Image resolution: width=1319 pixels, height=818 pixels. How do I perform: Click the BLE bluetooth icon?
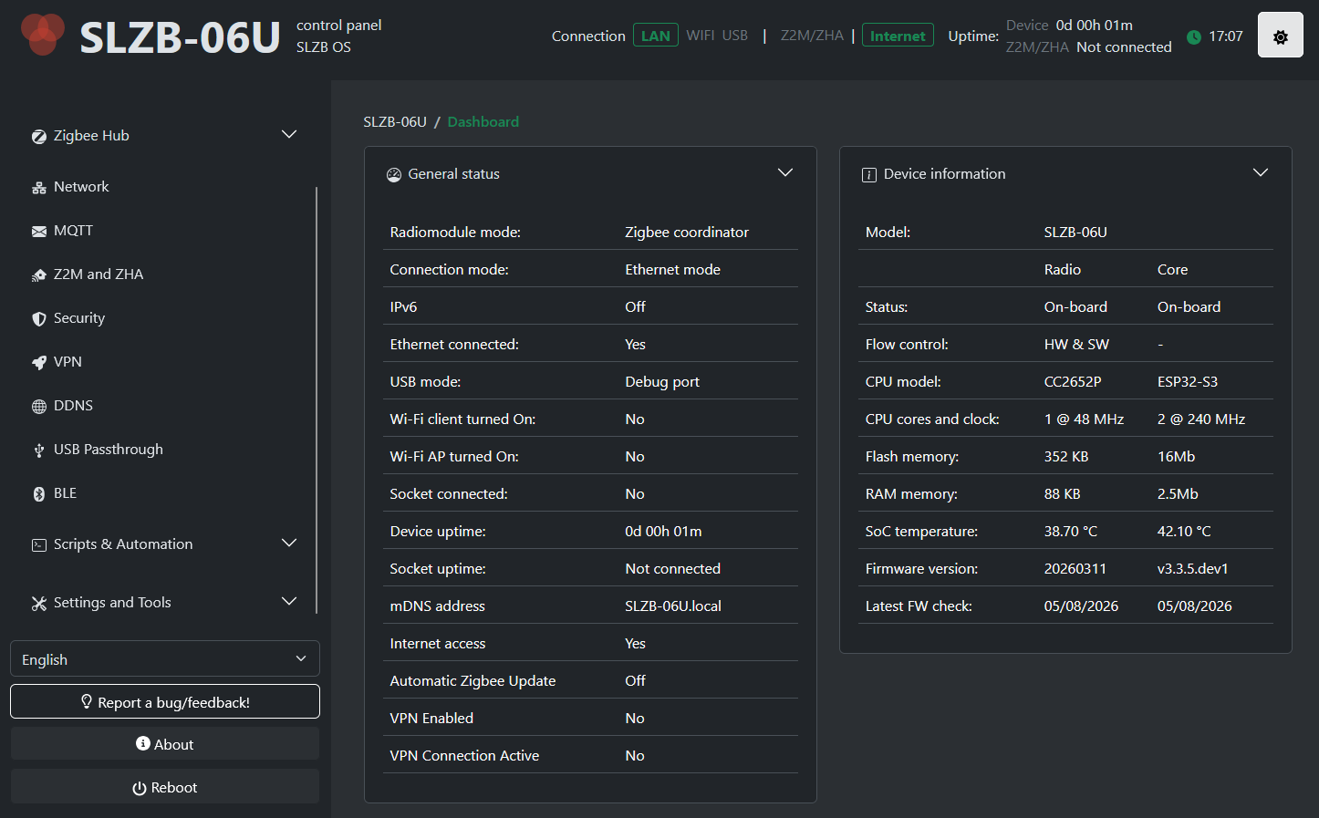coord(38,494)
